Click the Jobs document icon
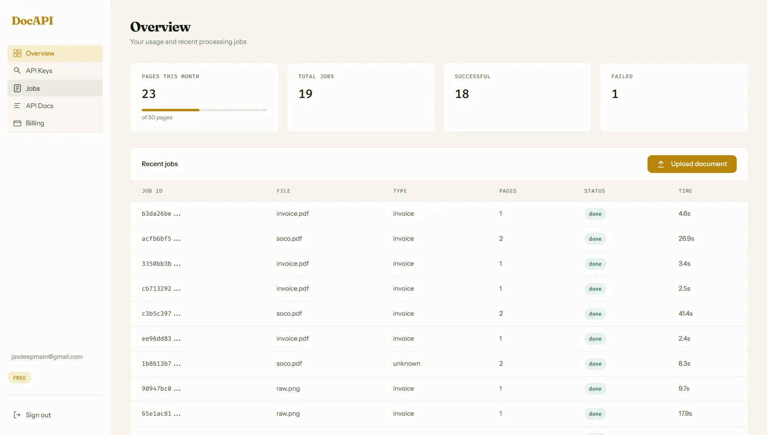Screen dimensions: 767x435 [17, 88]
